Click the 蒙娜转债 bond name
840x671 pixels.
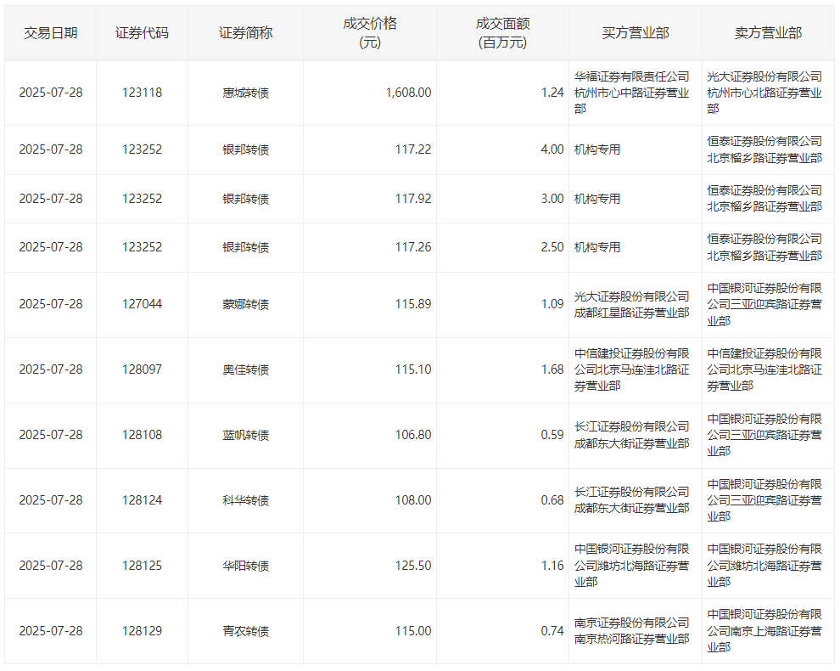pyautogui.click(x=245, y=304)
